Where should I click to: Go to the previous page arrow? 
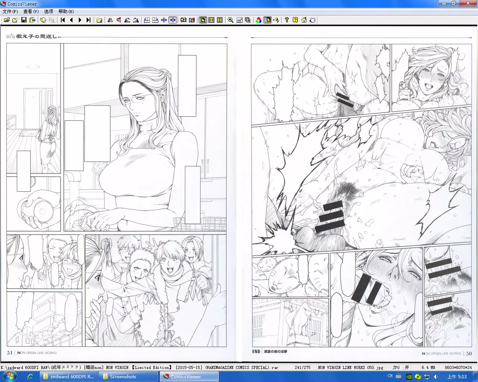tap(71, 20)
